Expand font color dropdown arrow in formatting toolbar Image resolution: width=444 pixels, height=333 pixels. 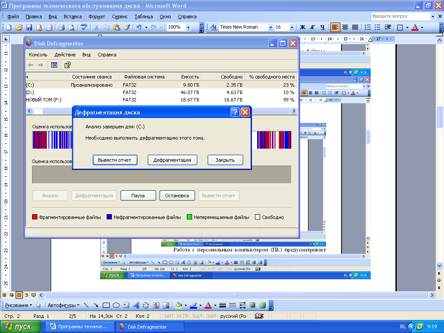422,27
